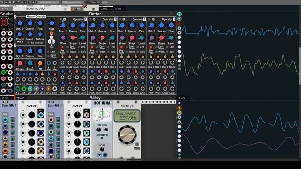301x169 pixels.
Task: Click the Bright knob
Action: [x=30, y=63]
